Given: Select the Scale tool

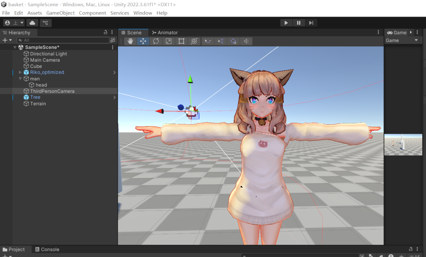Looking at the screenshot, I should [168, 41].
